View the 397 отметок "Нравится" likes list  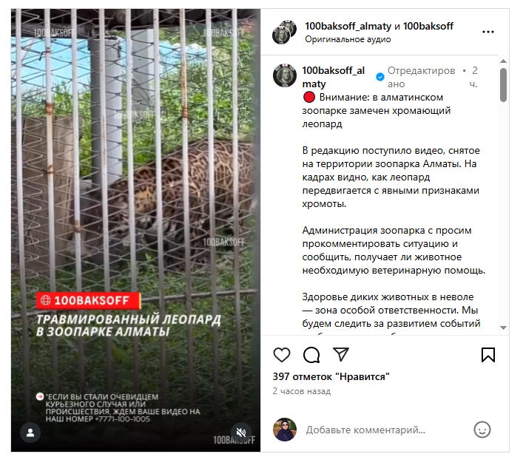(331, 376)
